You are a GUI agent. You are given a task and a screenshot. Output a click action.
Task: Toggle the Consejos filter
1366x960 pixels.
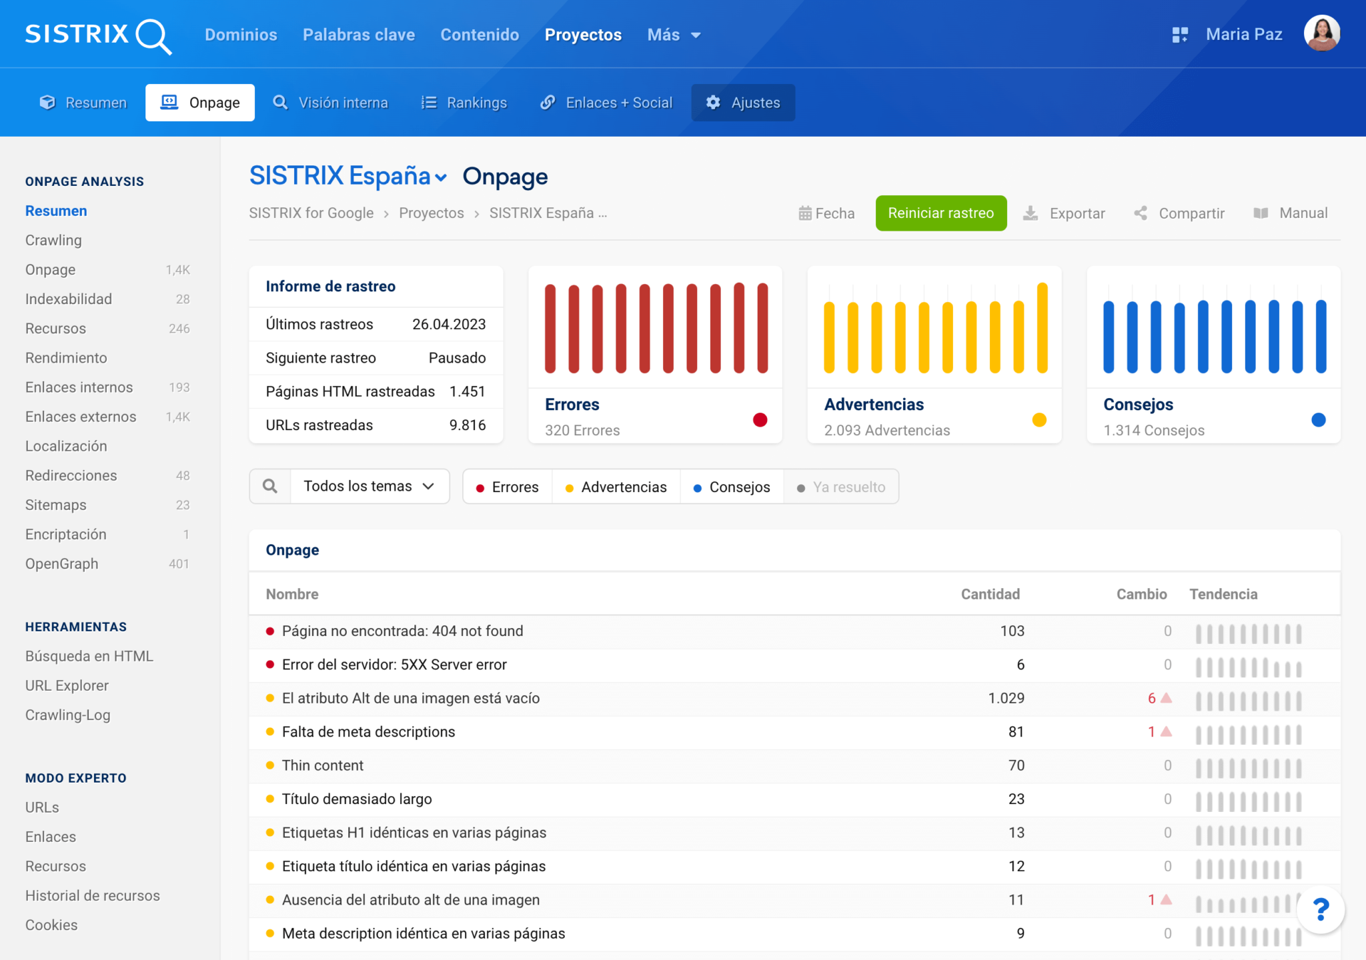[732, 487]
